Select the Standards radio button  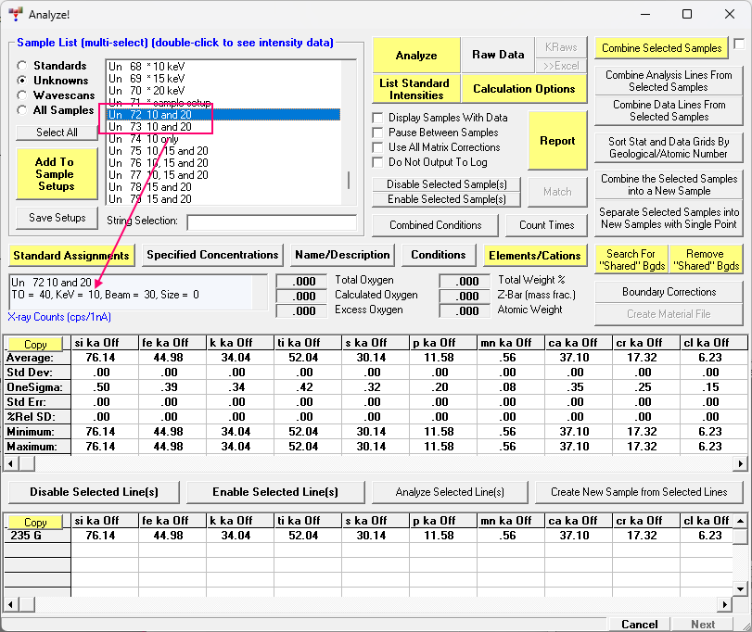[22, 66]
